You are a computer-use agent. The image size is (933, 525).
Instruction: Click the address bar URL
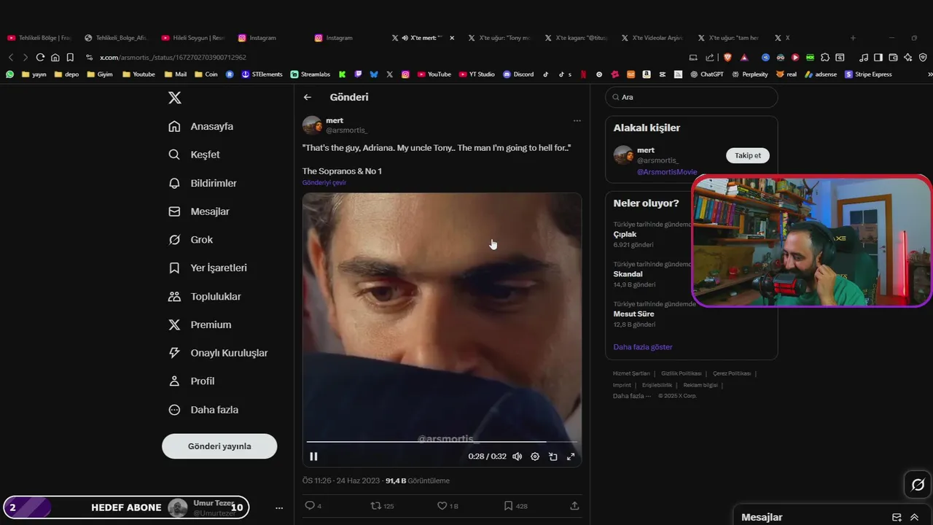pos(173,58)
